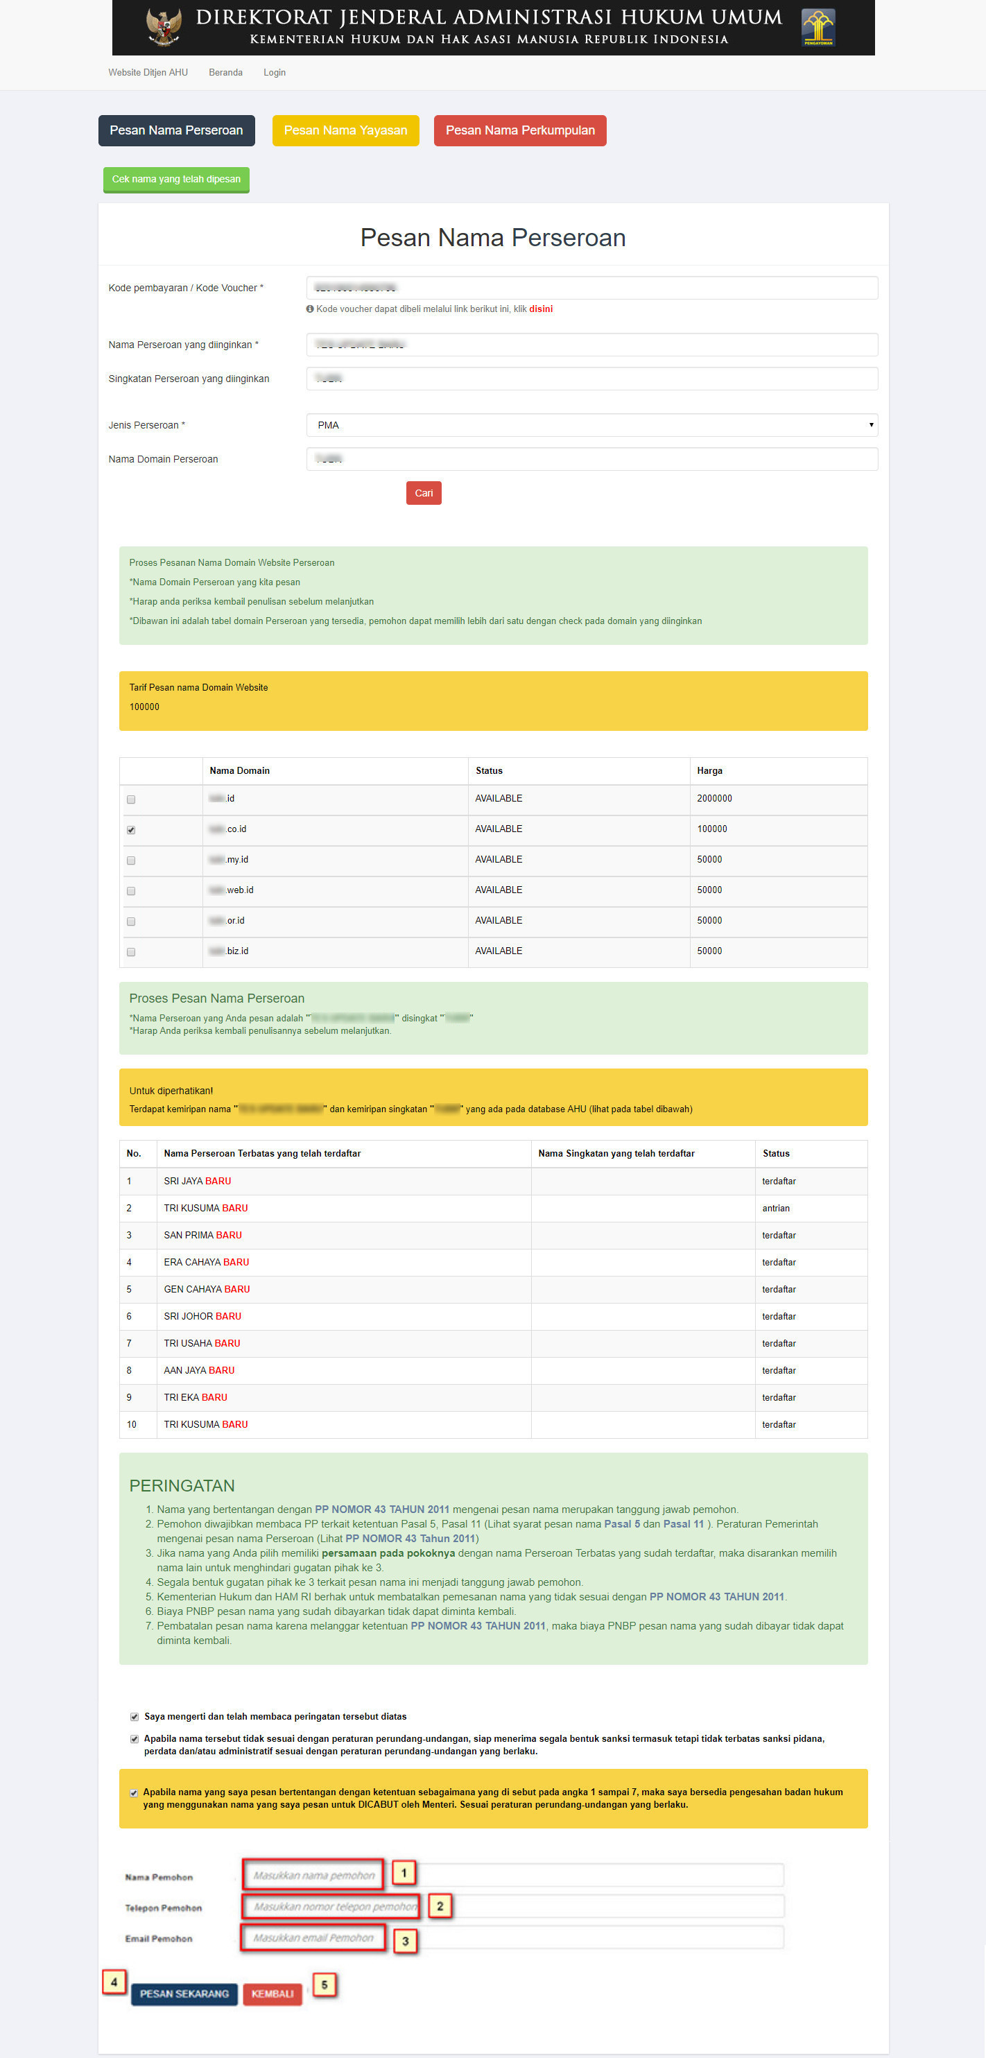Tick the .id domain checkbox
This screenshot has height=2058, width=986.
point(131,799)
